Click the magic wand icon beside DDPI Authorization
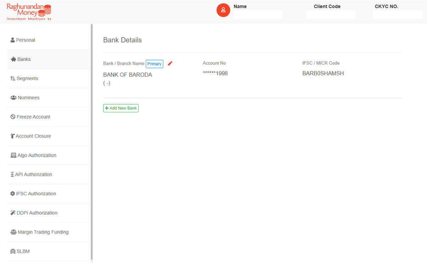Screen dimensions: 427x263 click(x=13, y=213)
